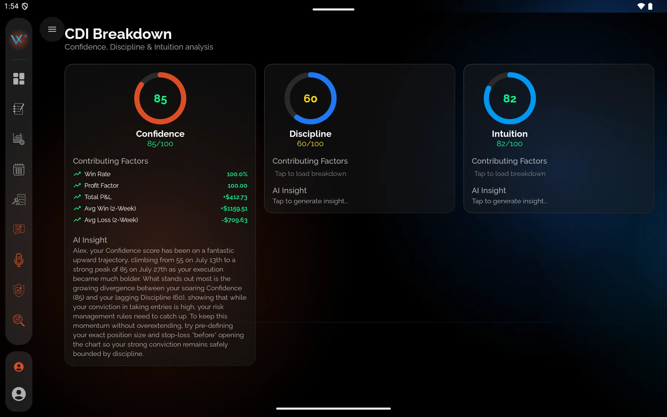Image resolution: width=667 pixels, height=417 pixels.
Task: Open the analytics chart settings icon
Action: point(19,139)
